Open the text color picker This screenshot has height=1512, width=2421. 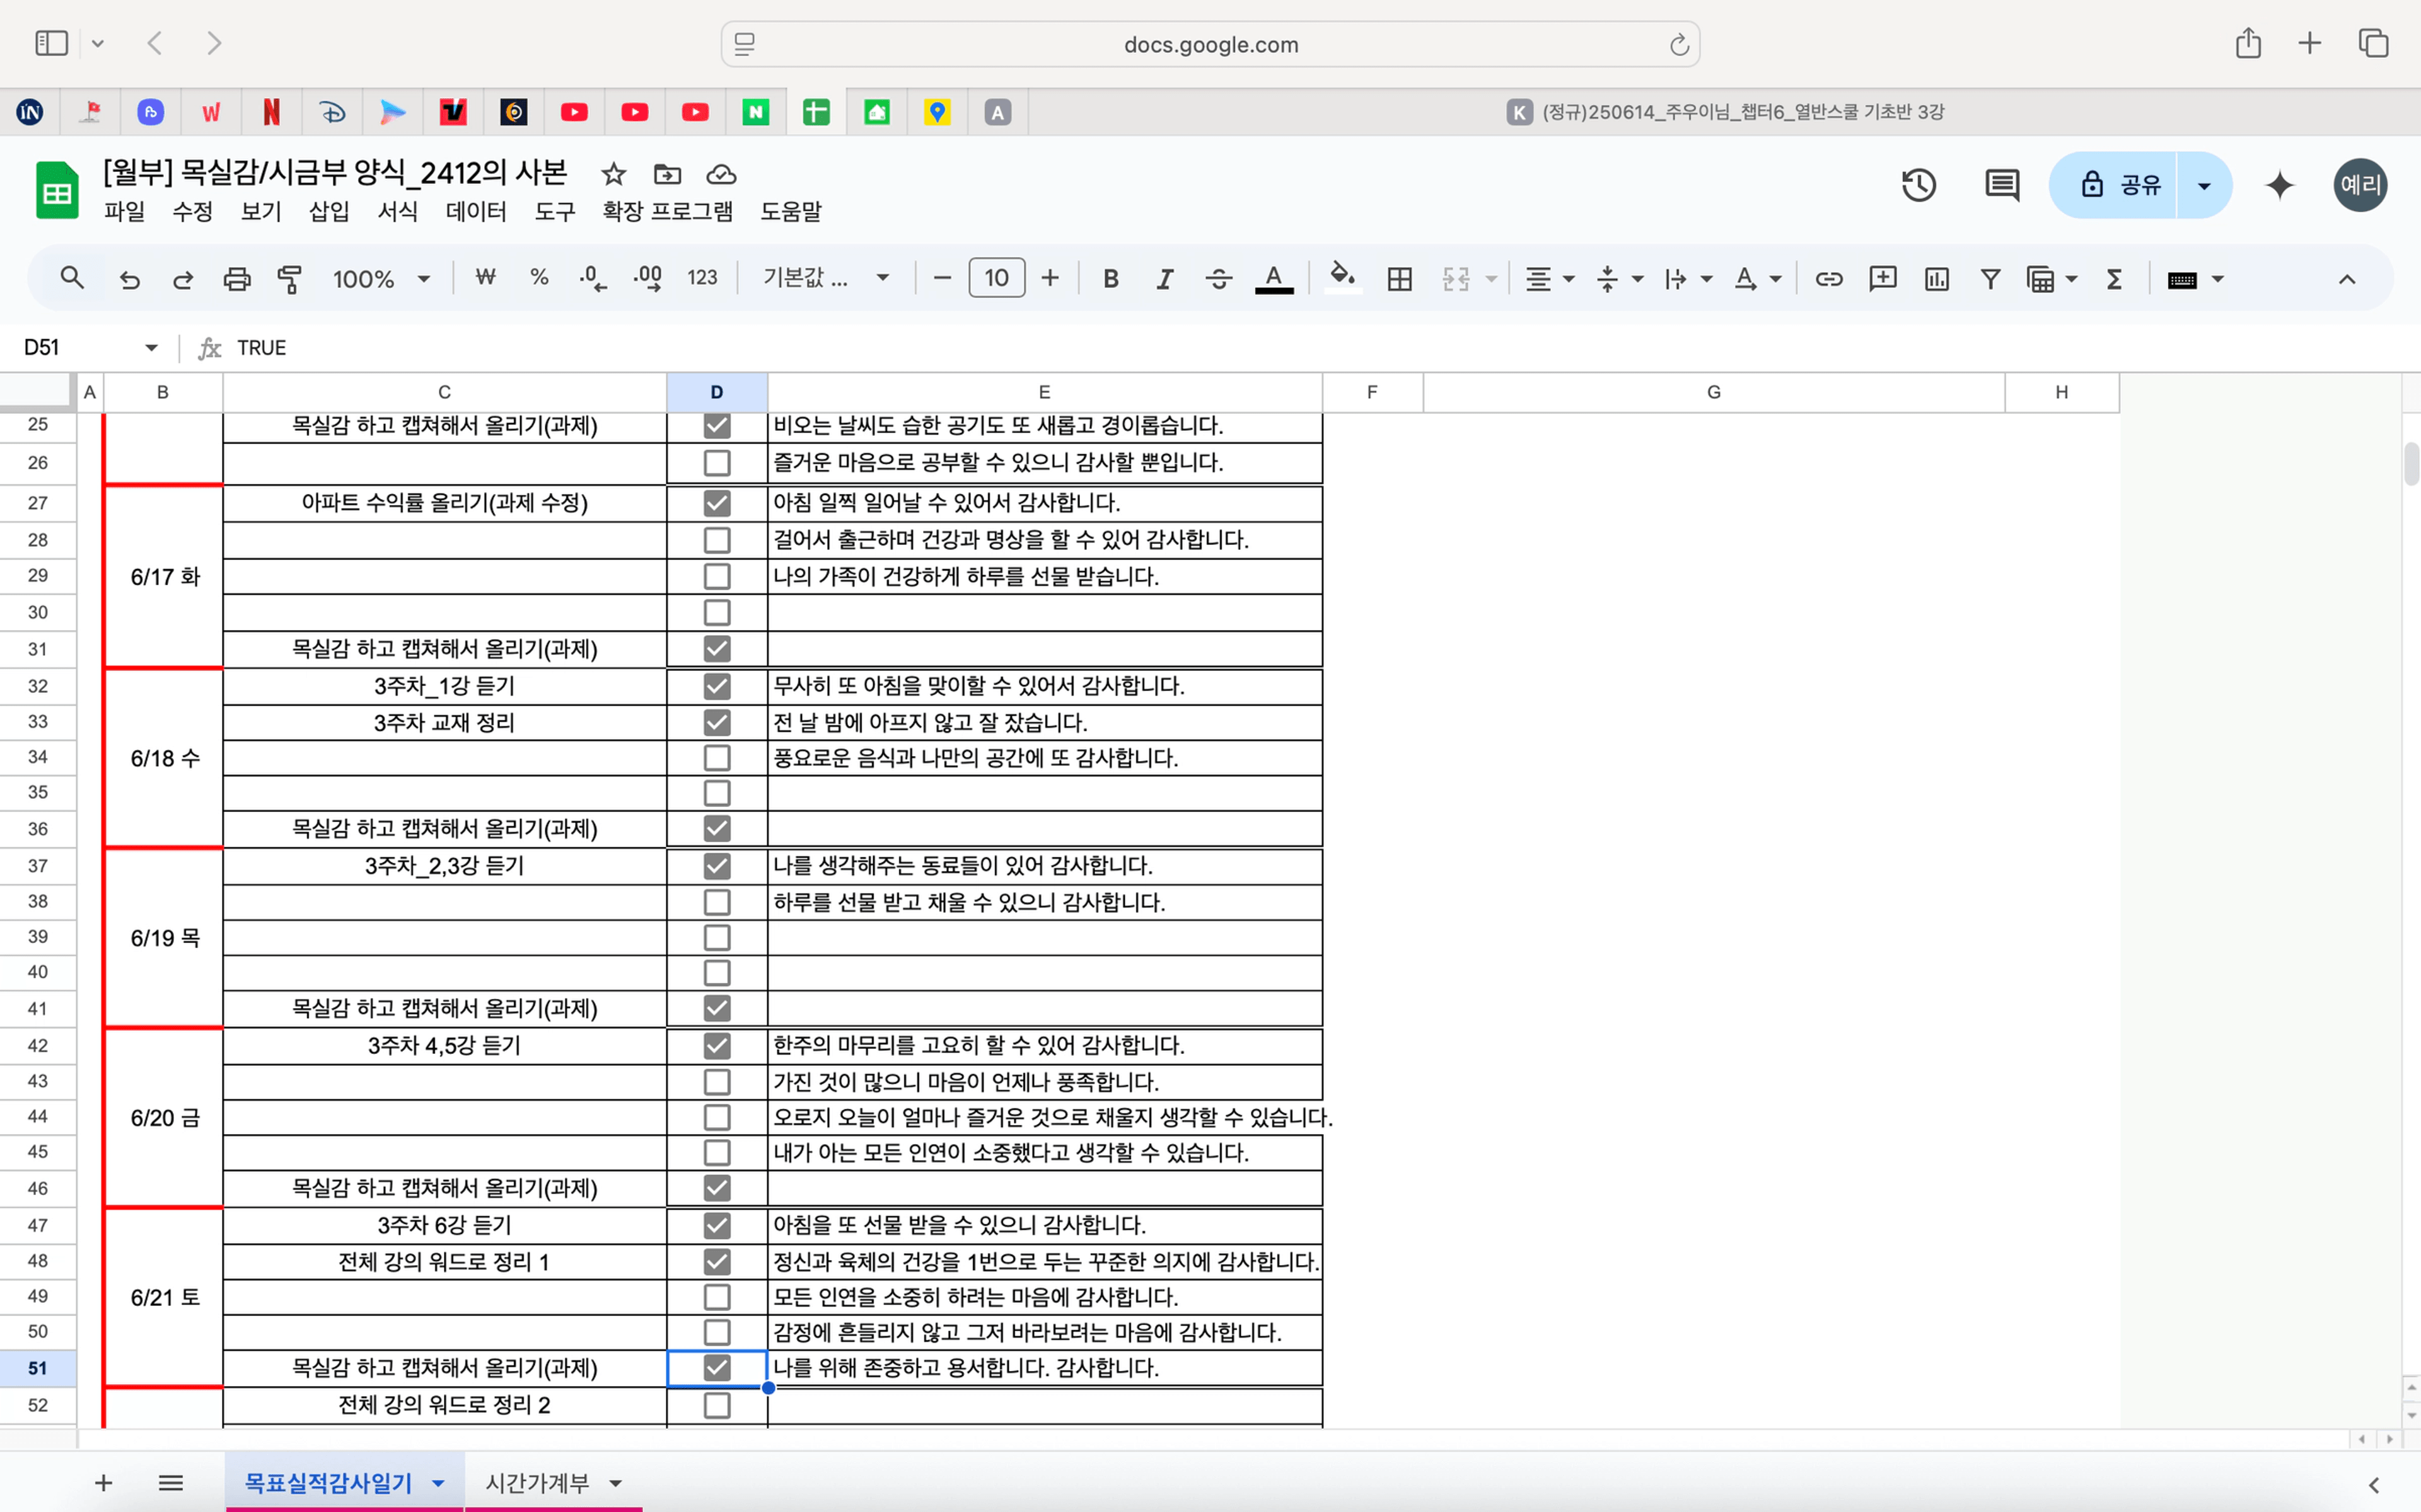1274,279
